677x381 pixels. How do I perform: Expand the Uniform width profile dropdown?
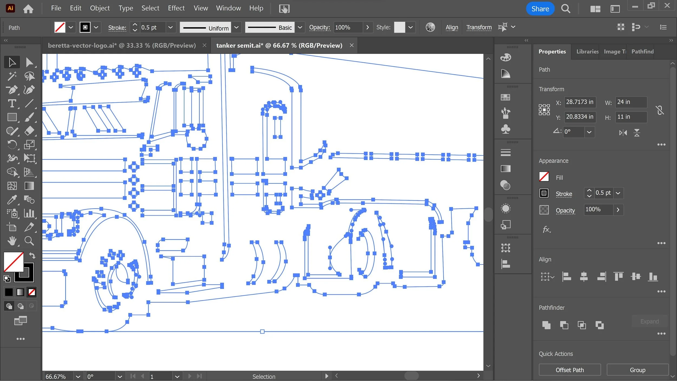point(236,27)
